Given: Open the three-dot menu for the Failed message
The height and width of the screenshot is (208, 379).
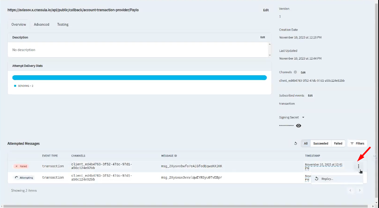Looking at the screenshot, I should click(358, 166).
